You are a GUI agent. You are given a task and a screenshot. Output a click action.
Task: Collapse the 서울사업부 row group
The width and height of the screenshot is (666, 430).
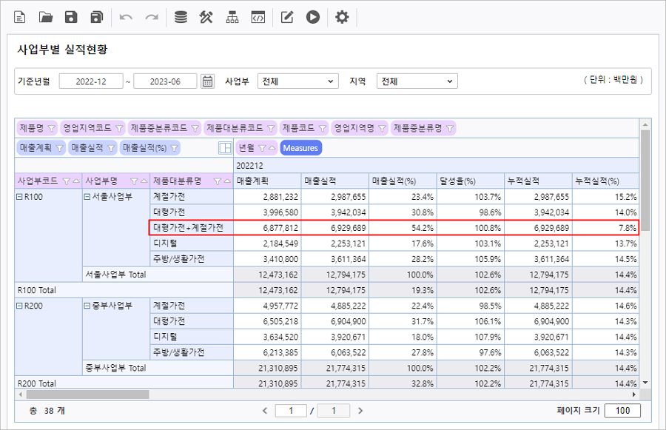(87, 197)
